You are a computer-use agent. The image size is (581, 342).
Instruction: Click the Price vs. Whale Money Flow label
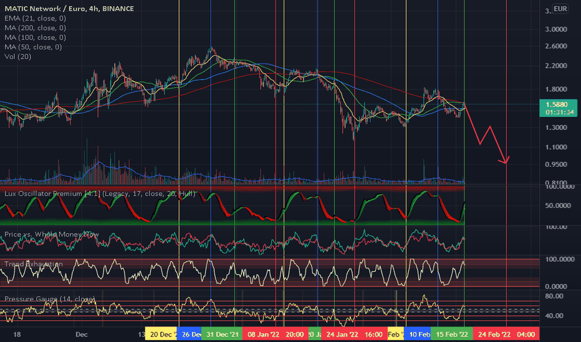coord(52,234)
